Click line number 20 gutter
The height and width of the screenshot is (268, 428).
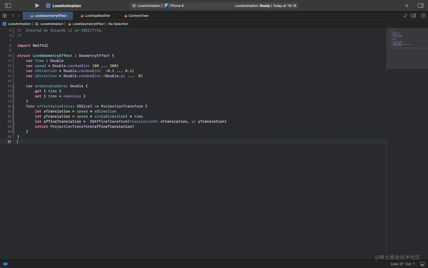pyautogui.click(x=9, y=106)
